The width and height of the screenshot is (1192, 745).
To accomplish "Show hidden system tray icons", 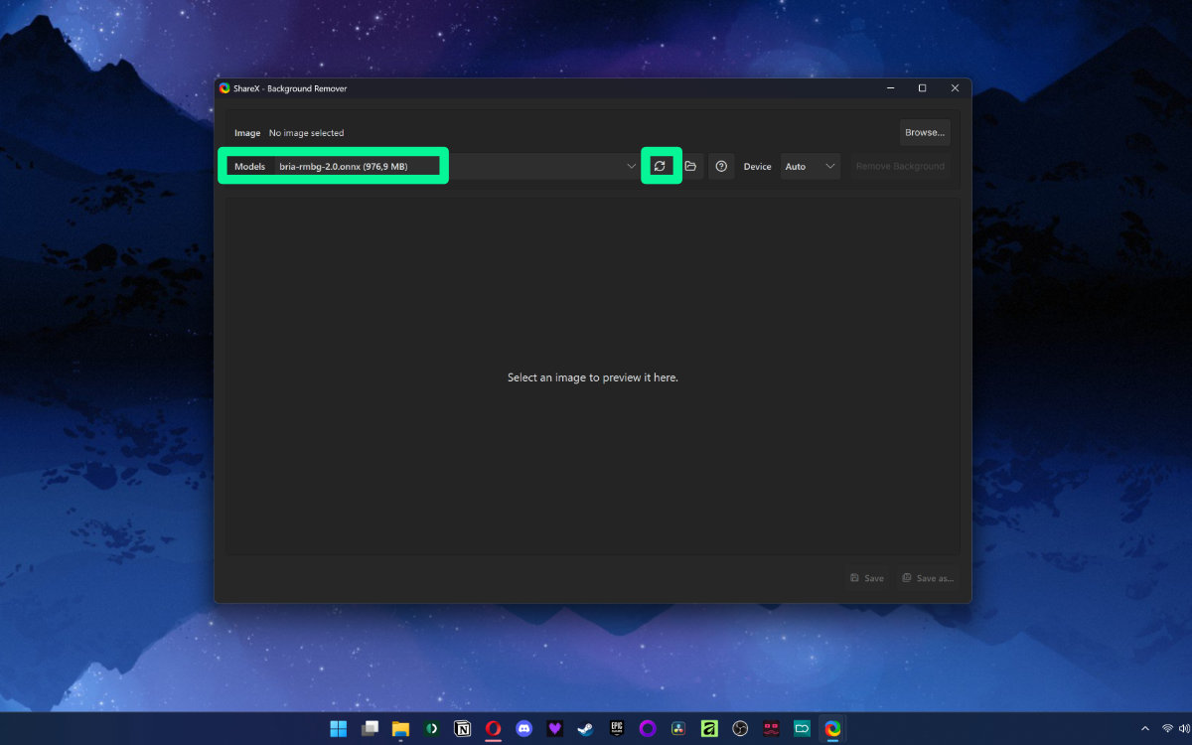I will (x=1144, y=729).
